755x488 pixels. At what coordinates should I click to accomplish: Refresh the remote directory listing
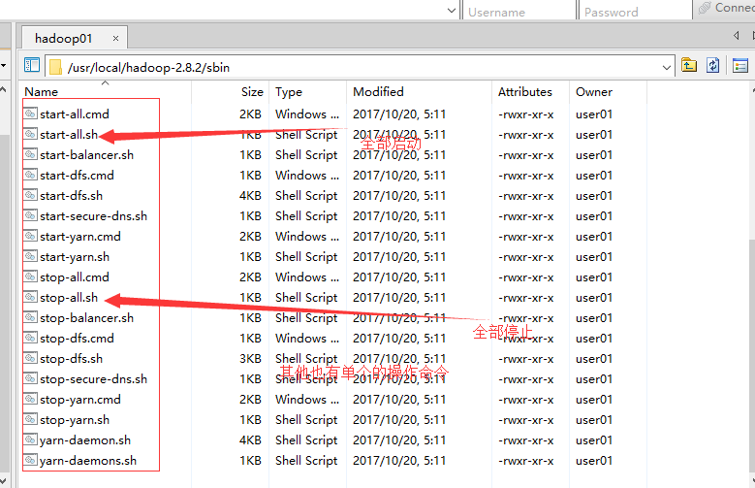713,65
